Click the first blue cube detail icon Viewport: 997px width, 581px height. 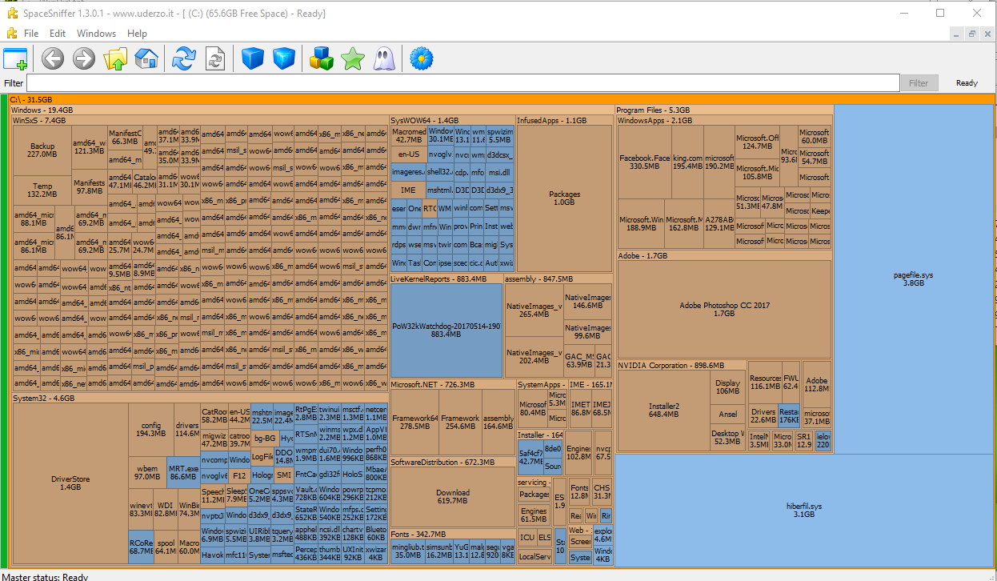coord(253,58)
